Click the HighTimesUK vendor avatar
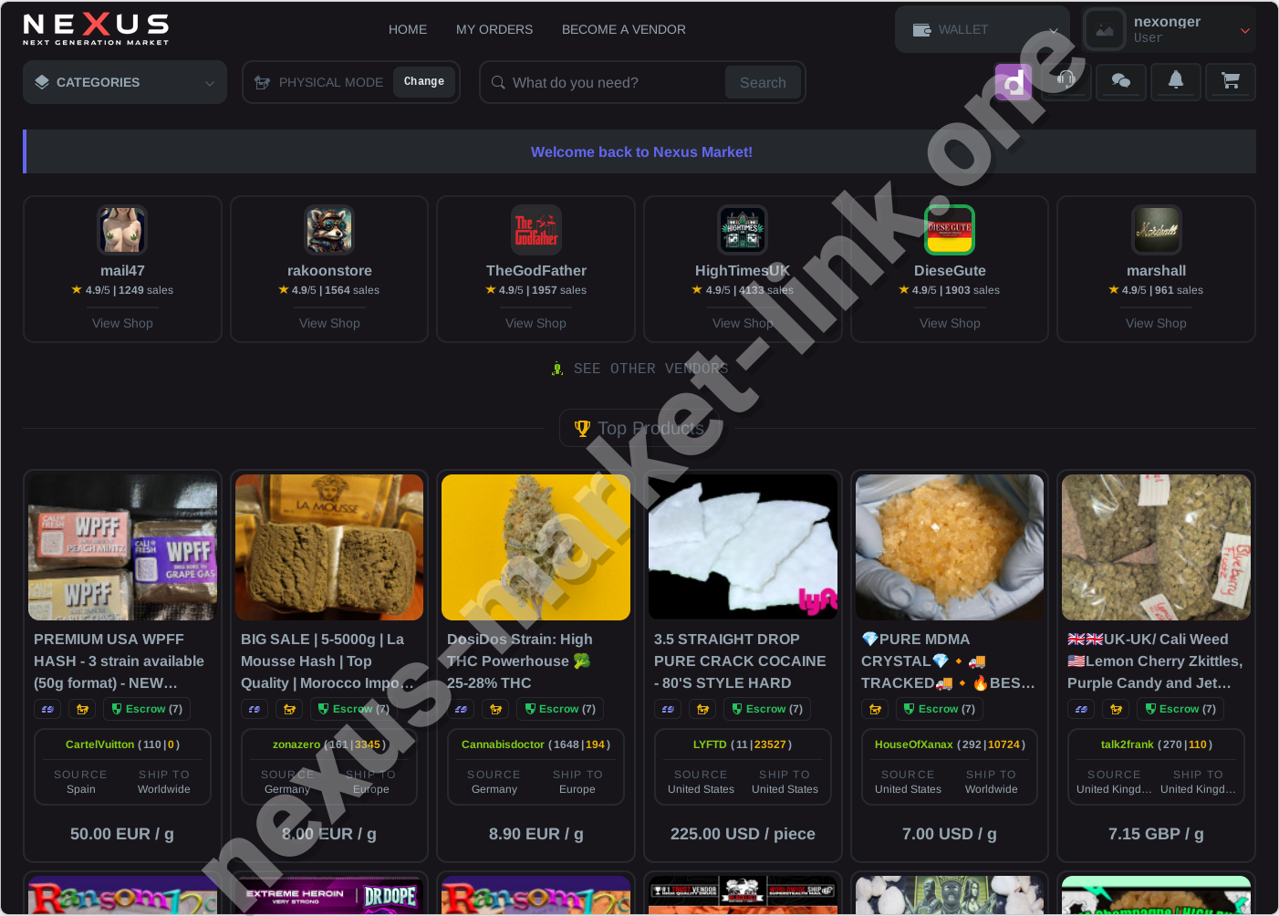 point(743,229)
